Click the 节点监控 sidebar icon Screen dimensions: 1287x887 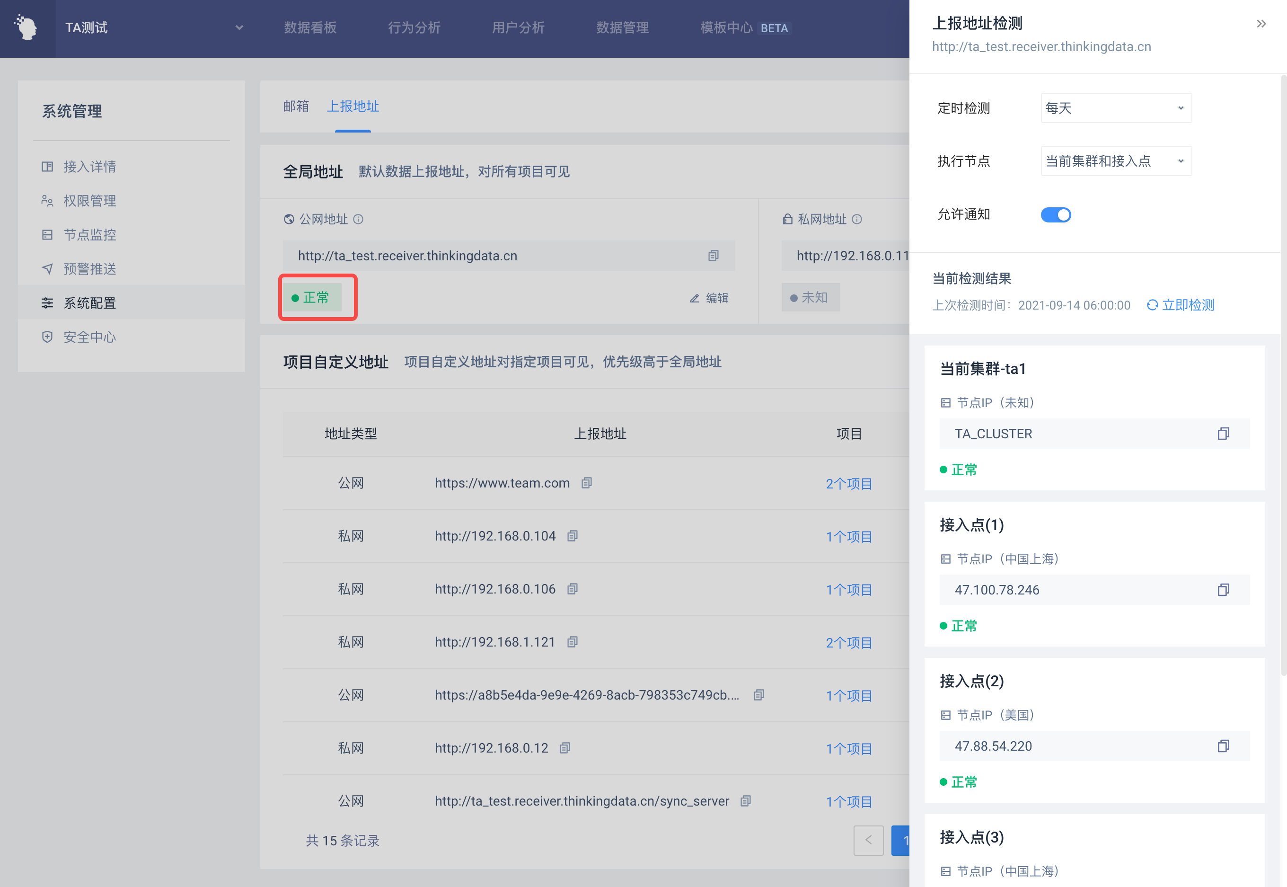(x=47, y=235)
